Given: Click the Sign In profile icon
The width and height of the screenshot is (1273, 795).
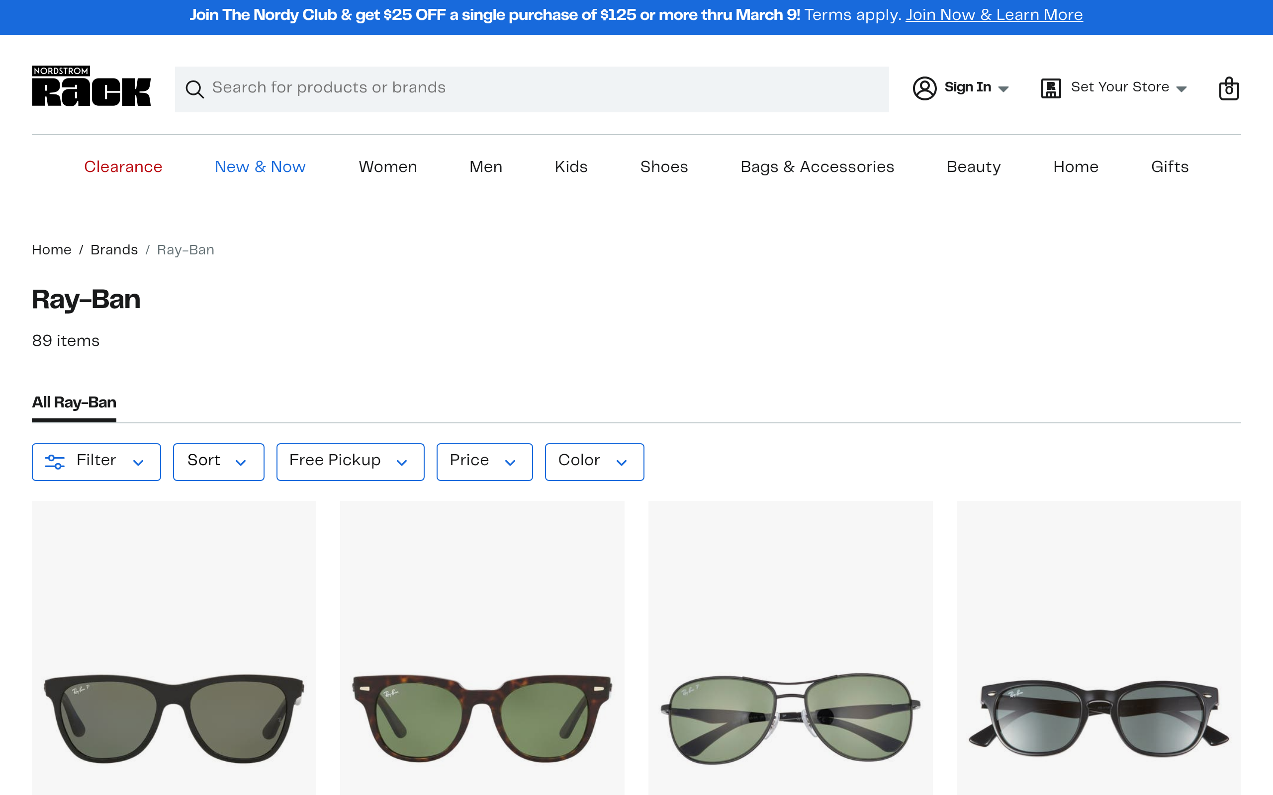Looking at the screenshot, I should [x=924, y=88].
